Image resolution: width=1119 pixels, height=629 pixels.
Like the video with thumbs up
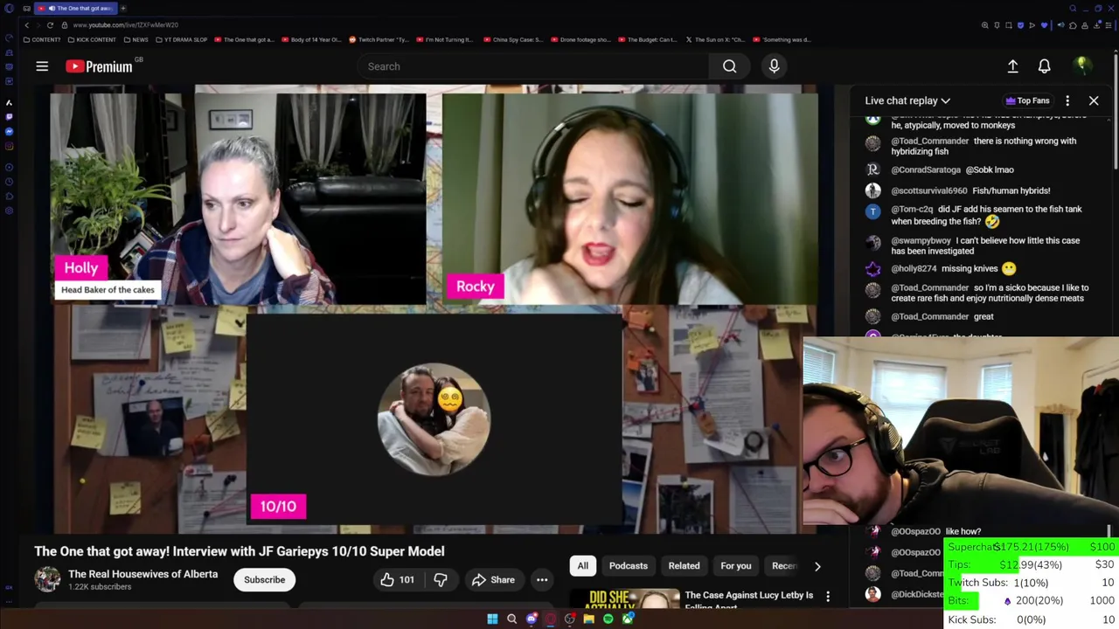click(396, 580)
